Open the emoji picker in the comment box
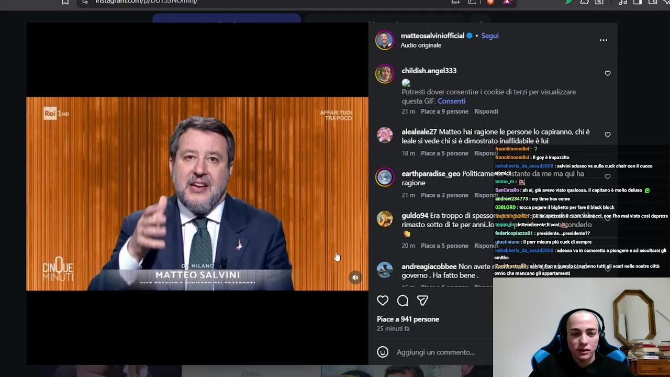This screenshot has height=377, width=670. tap(383, 352)
